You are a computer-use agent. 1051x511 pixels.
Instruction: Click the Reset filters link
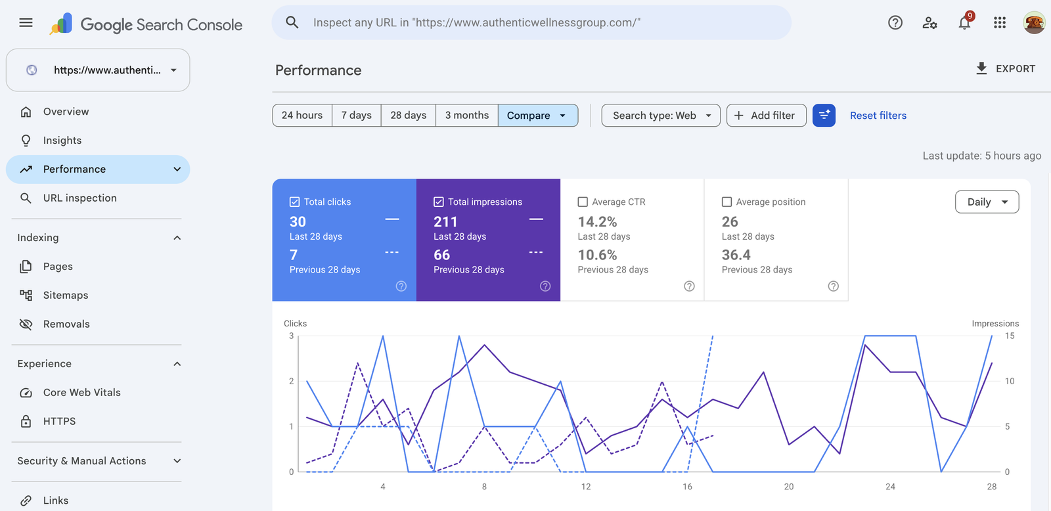(878, 116)
